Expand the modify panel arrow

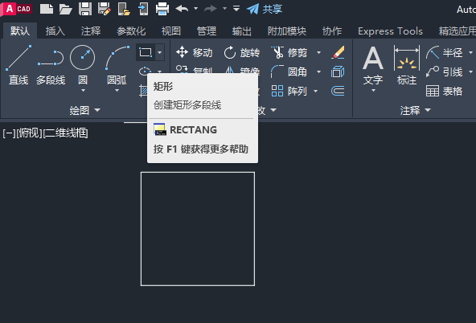click(273, 110)
